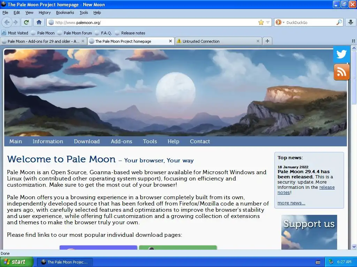Image resolution: width=357 pixels, height=267 pixels.
Task: Click the on-screen keyboard tray icon
Action: coord(318,262)
